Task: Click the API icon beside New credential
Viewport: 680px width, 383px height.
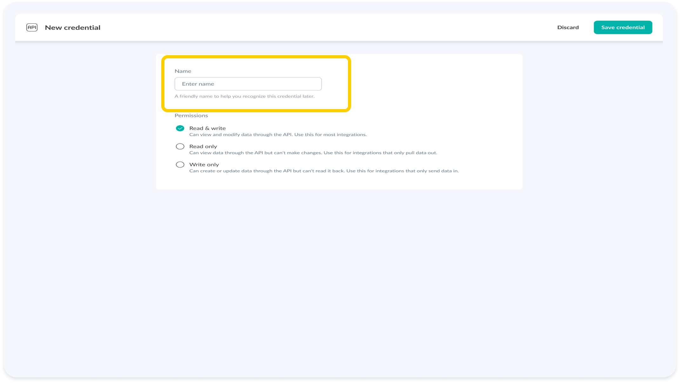Action: click(32, 28)
